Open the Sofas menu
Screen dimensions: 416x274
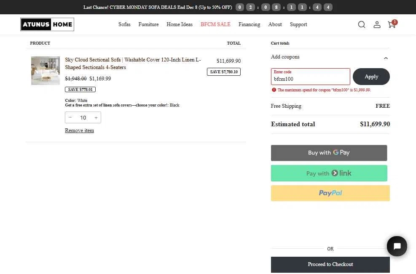click(124, 24)
